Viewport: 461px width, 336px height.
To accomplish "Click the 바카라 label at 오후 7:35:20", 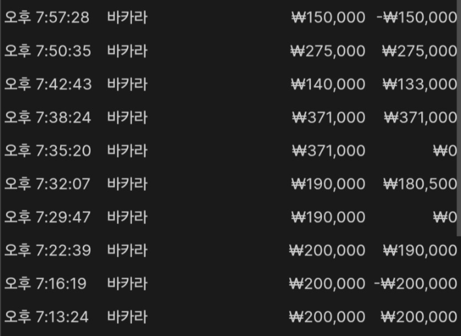I will click(x=127, y=151).
